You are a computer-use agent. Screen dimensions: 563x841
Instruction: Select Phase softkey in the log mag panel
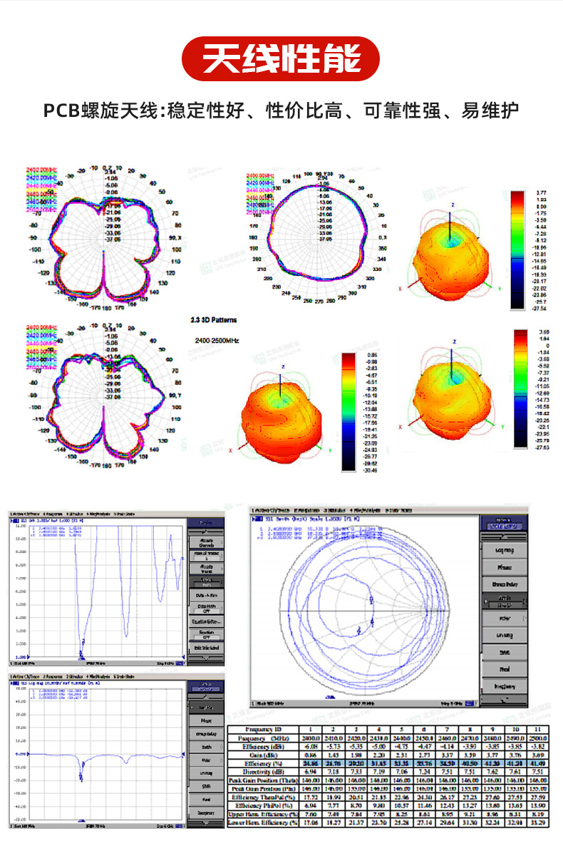(207, 721)
